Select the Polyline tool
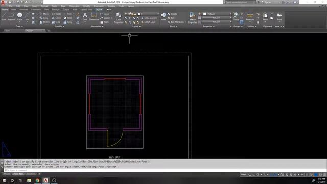The height and width of the screenshot is (184, 327). (x=11, y=16)
